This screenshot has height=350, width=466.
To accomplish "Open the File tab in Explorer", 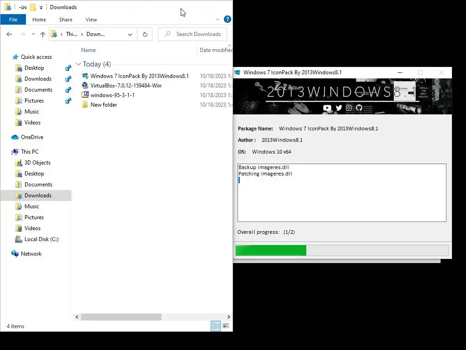I will point(13,20).
